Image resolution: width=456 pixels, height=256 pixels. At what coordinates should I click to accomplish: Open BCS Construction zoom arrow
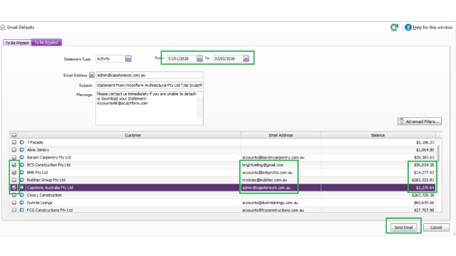pos(22,165)
